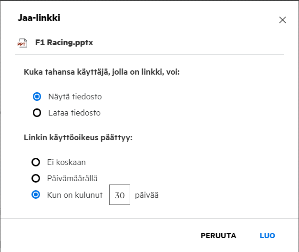Select the Näytä tiedosto radio circle

pyautogui.click(x=36, y=97)
